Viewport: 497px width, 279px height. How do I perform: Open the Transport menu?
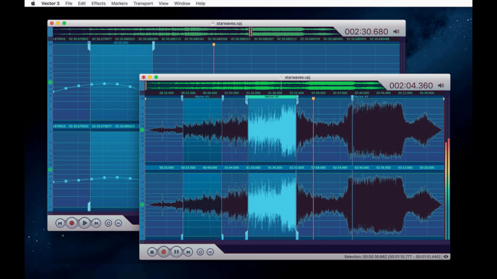click(143, 3)
